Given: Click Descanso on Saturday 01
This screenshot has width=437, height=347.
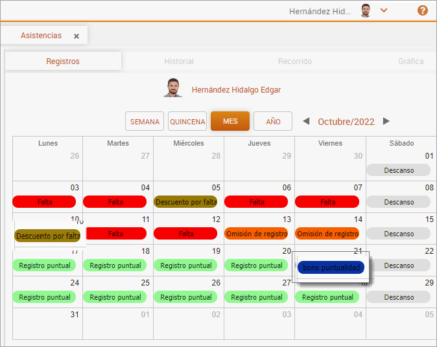Looking at the screenshot, I should coord(398,170).
